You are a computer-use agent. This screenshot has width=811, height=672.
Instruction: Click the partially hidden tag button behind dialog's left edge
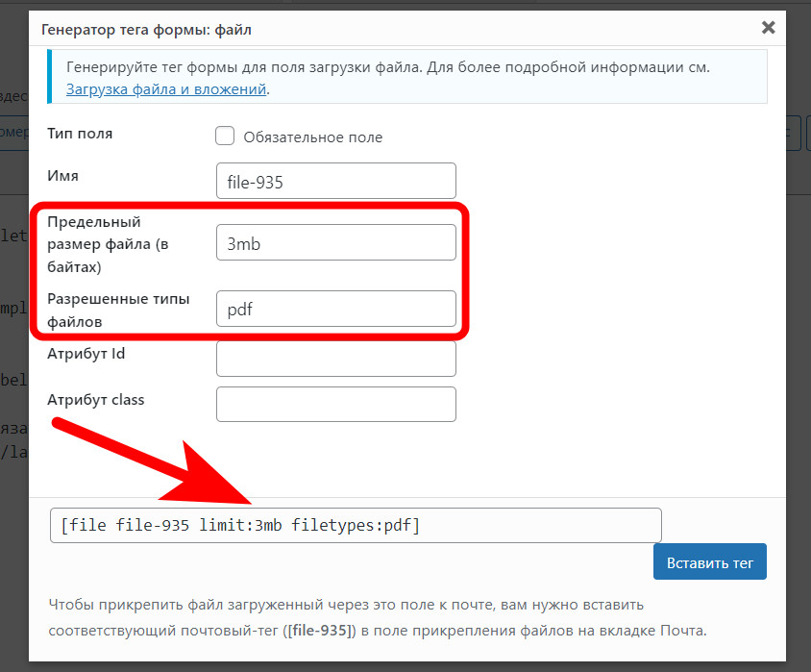click(x=14, y=133)
